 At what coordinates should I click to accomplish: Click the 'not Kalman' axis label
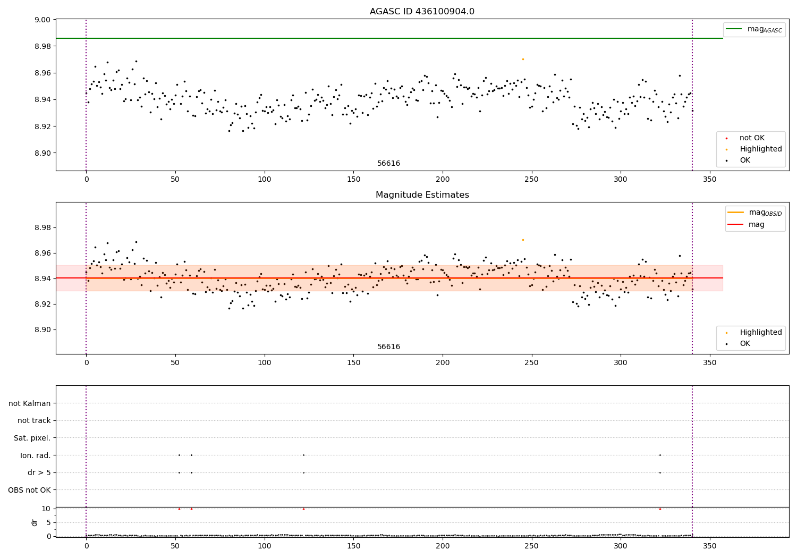[x=30, y=404]
